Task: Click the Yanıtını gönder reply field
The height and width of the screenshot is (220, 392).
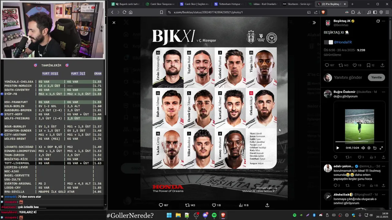Action: [348, 77]
